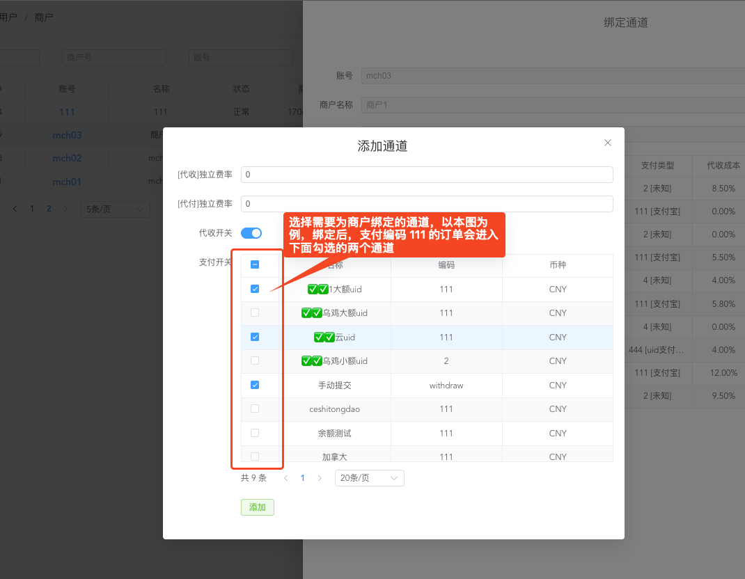Viewport: 745px width, 579px height.
Task: Go to page 2 of the merchant list
Action: coord(48,209)
